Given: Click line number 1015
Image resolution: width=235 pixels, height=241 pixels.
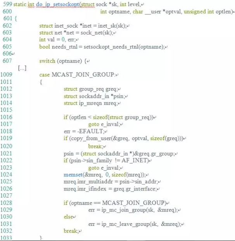Looking at the screenshot, I should click(x=6, y=110).
